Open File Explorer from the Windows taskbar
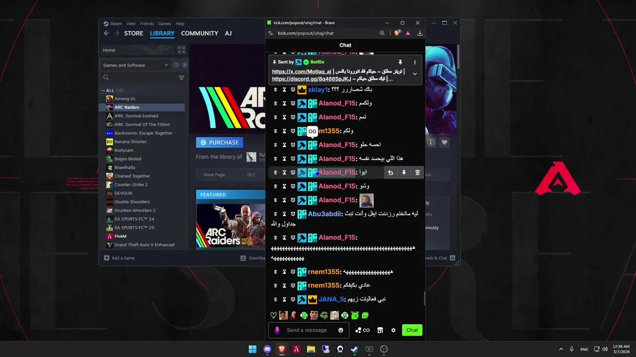This screenshot has height=357, width=636. coord(311,349)
